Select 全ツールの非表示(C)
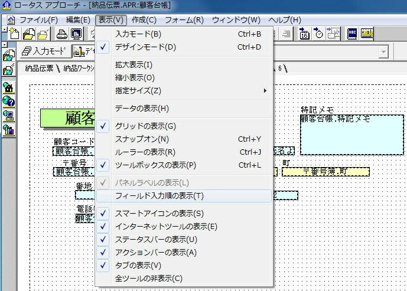This screenshot has height=291, width=407. (x=184, y=278)
